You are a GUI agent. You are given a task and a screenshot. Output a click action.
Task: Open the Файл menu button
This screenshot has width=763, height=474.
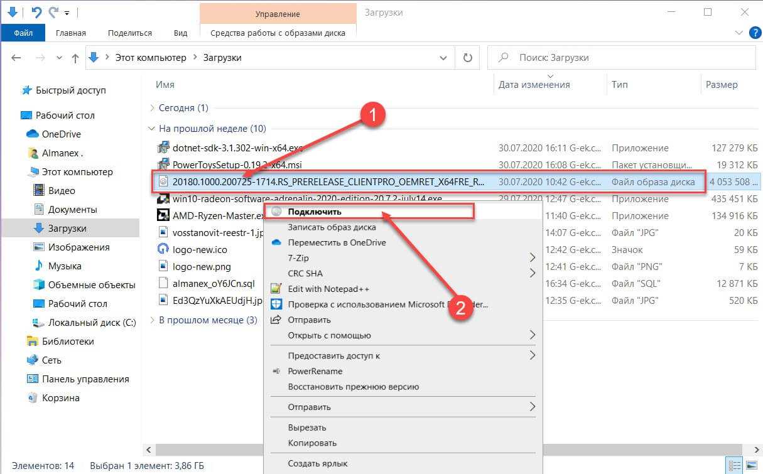point(23,33)
